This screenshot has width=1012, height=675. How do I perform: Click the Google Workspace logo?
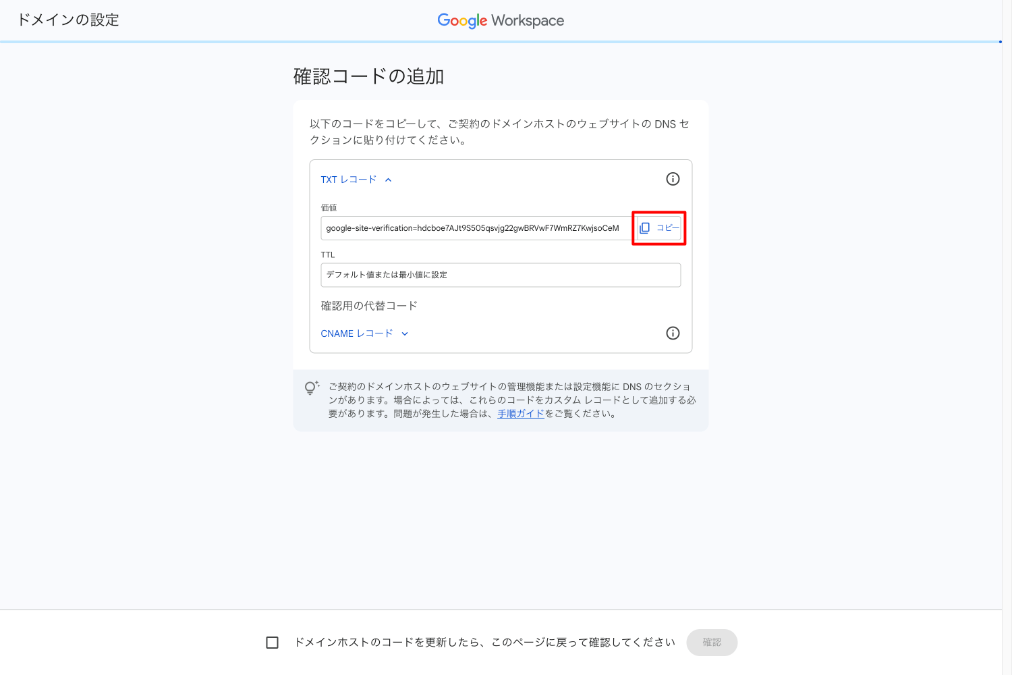coord(501,20)
